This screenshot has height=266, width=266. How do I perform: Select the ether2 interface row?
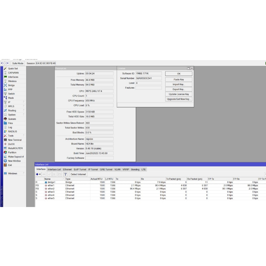[x=51, y=189]
